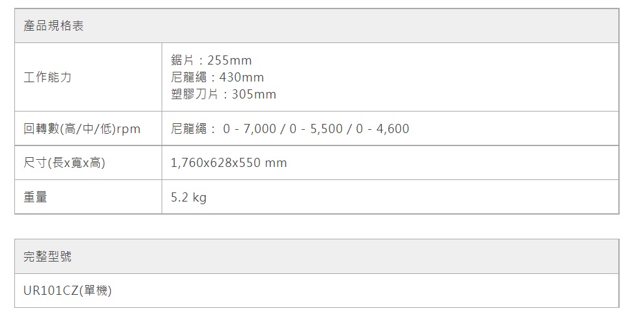Image resolution: width=632 pixels, height=317 pixels.
Task: Click the 產品規格表 table header
Action: pos(54,26)
